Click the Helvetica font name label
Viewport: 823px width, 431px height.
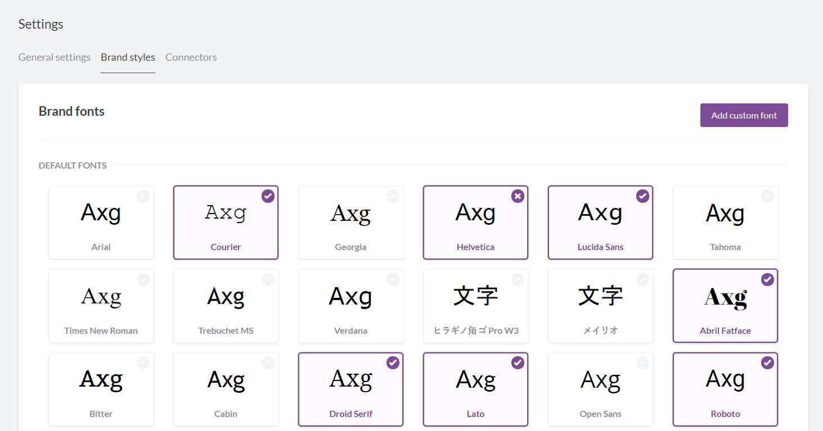click(x=476, y=247)
